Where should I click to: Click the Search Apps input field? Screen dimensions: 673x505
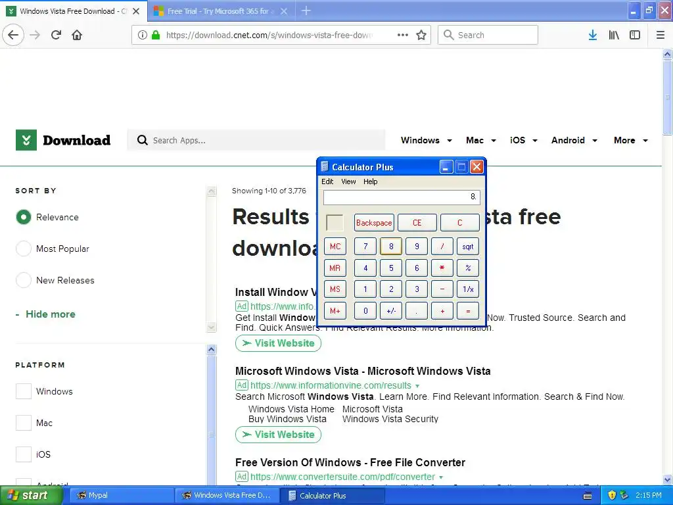click(256, 141)
